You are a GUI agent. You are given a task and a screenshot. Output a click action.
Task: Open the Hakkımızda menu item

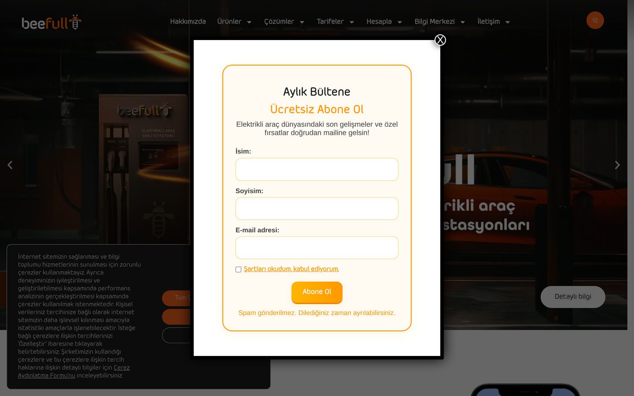(x=188, y=22)
